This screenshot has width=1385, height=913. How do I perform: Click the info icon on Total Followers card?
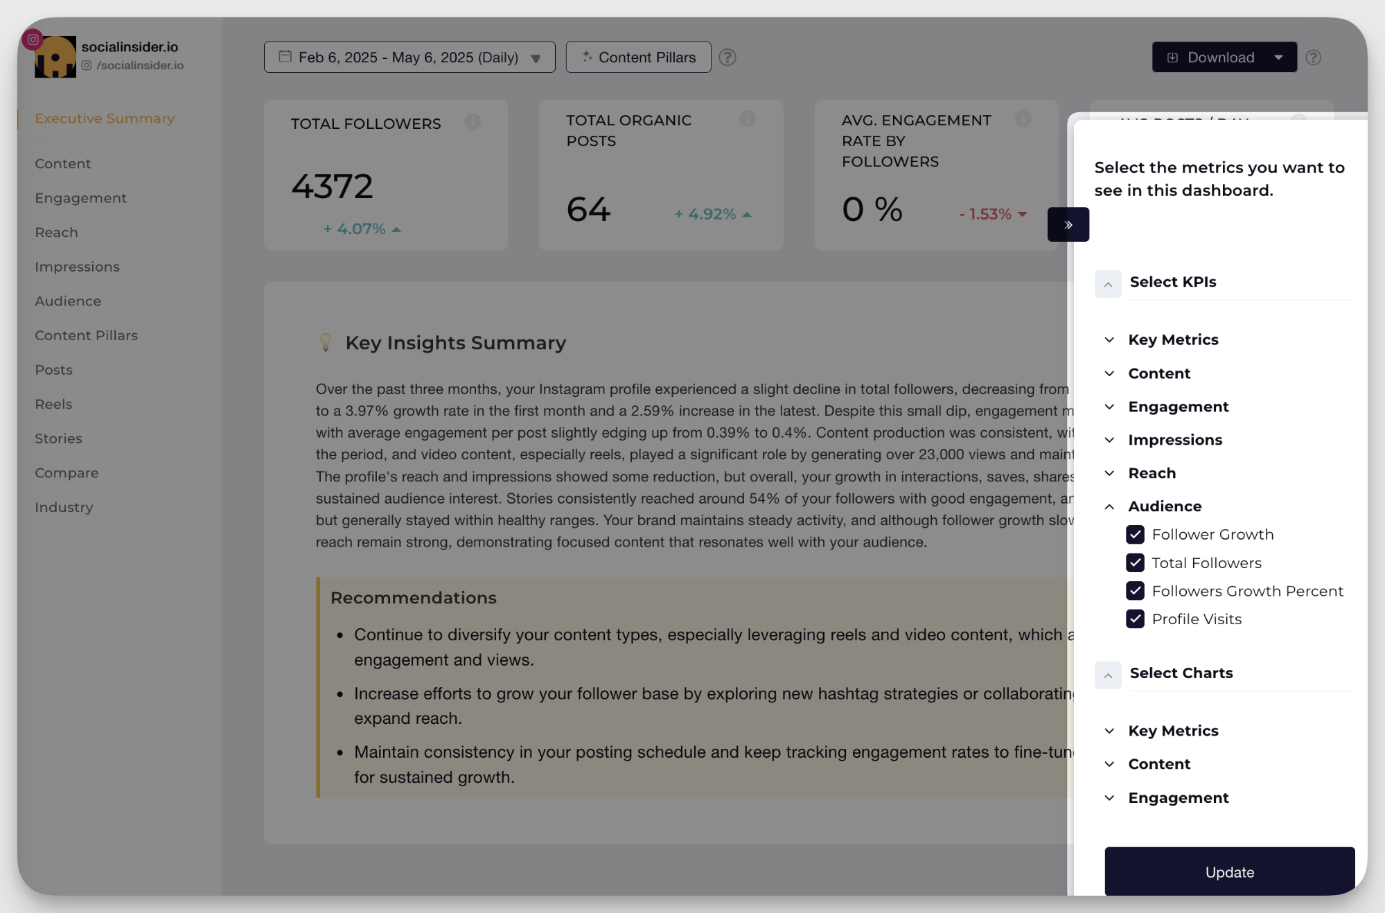click(x=473, y=122)
